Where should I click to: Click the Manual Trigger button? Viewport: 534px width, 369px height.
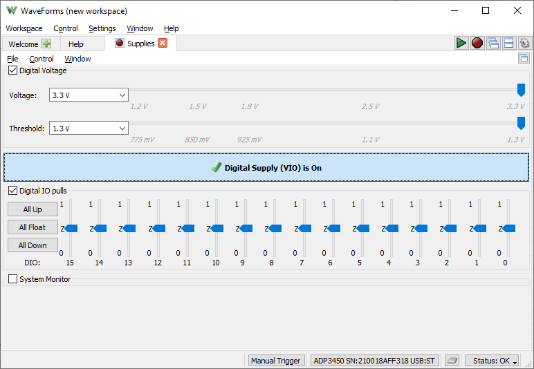275,361
